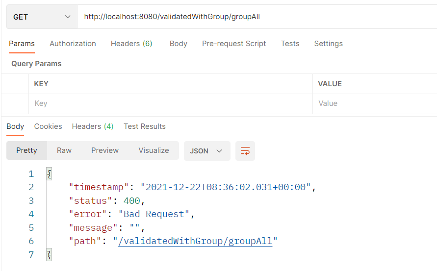Open the response Headers (4) tab
The image size is (437, 271).
(x=93, y=126)
